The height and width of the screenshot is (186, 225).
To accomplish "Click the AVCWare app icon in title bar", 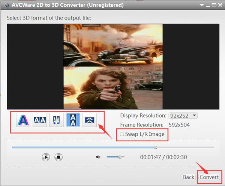I will pos(7,5).
